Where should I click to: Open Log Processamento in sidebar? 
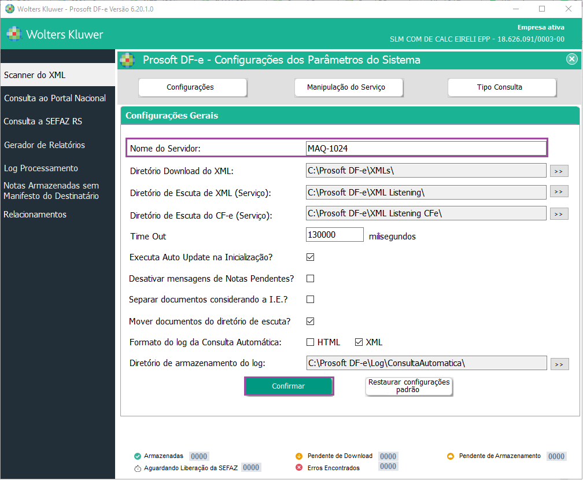pyautogui.click(x=41, y=168)
